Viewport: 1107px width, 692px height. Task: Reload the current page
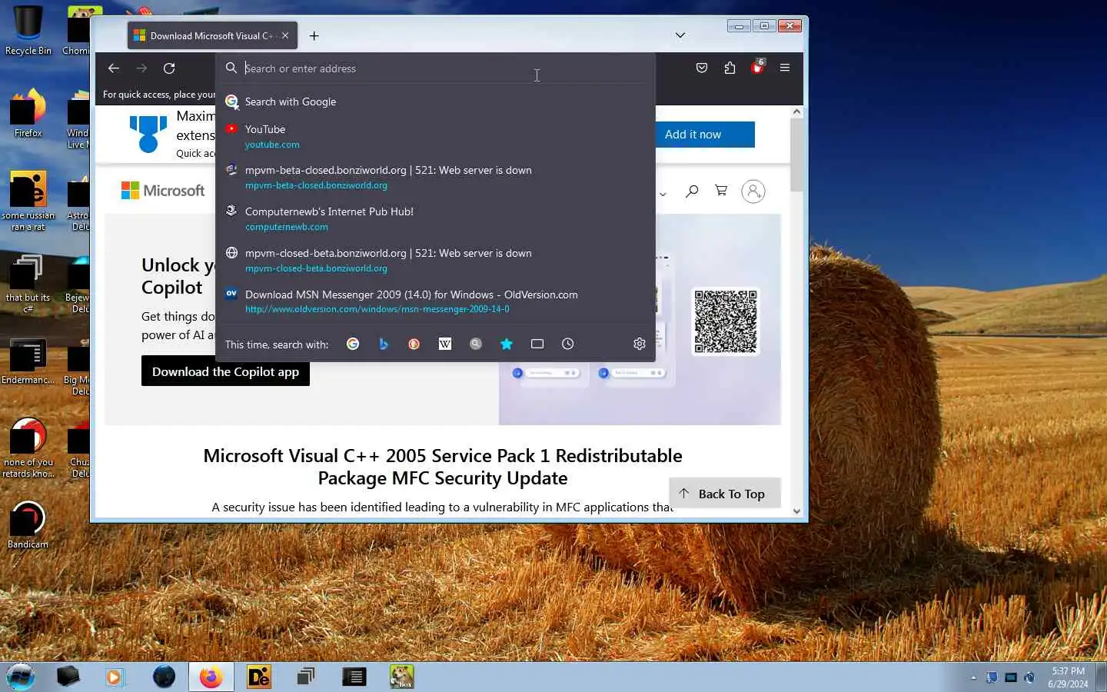[x=169, y=68]
